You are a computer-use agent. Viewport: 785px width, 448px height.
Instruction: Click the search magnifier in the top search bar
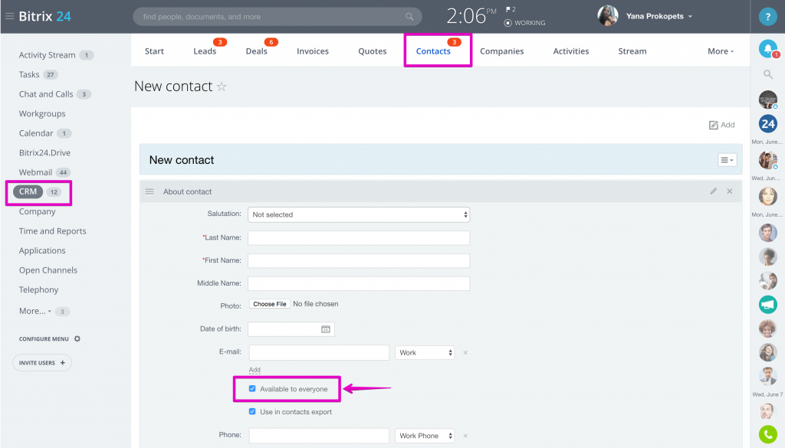click(409, 17)
